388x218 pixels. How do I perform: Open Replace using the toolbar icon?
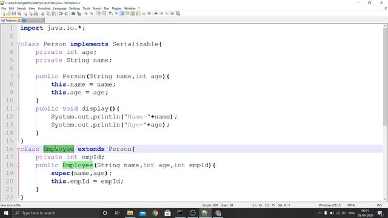click(x=79, y=13)
